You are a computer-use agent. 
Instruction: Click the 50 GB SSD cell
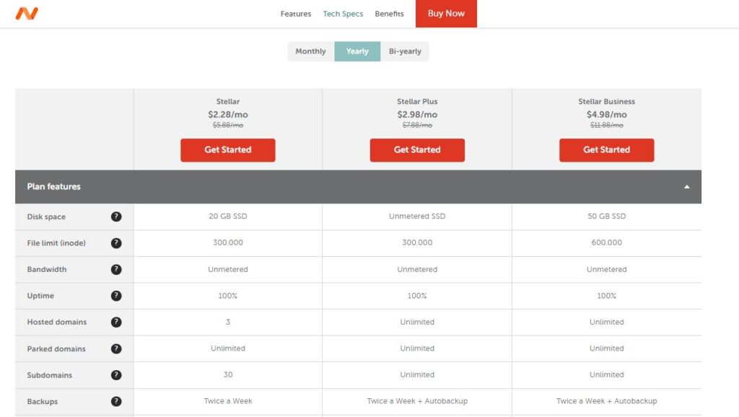pos(606,216)
